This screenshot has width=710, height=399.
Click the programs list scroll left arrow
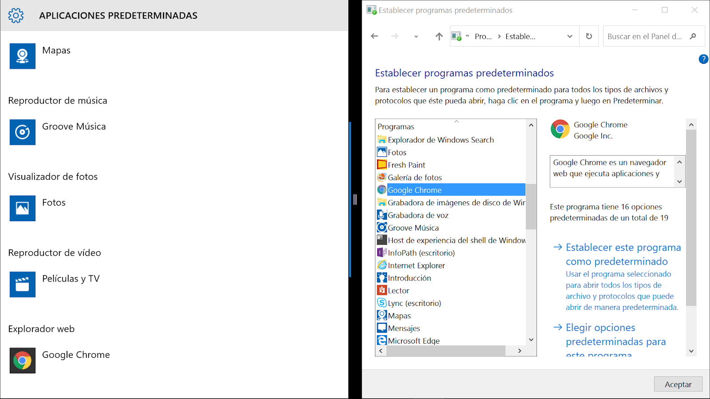pyautogui.click(x=381, y=351)
